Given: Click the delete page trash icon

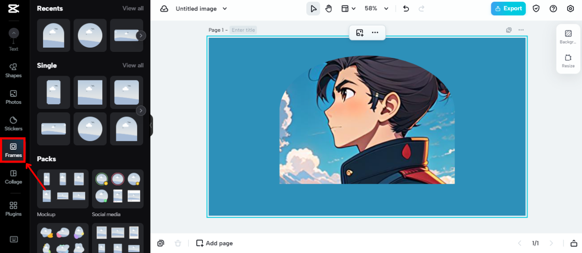Looking at the screenshot, I should 178,243.
